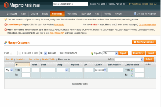Viewport: 161px width, 107px height.
Task: Sort by Group column header
Action: point(60,65)
